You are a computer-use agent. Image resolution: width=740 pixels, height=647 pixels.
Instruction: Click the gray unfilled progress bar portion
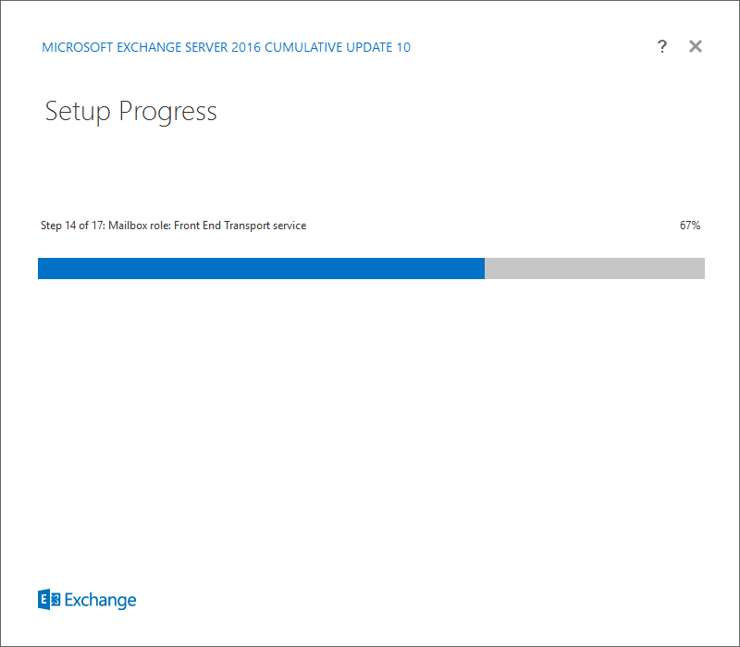point(595,268)
